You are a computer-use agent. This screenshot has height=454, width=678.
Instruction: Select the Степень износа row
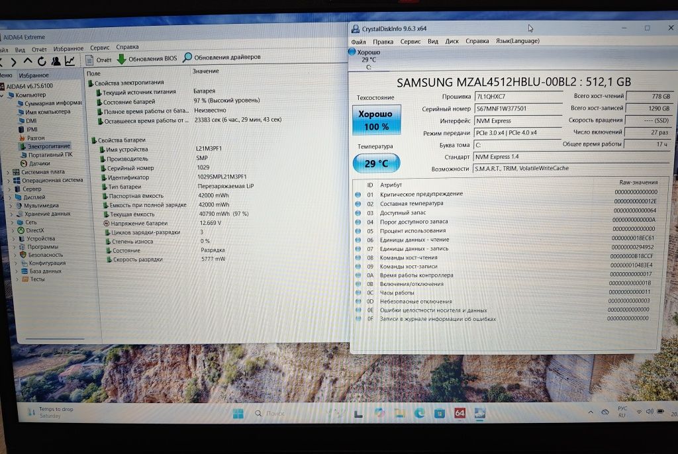click(158, 242)
